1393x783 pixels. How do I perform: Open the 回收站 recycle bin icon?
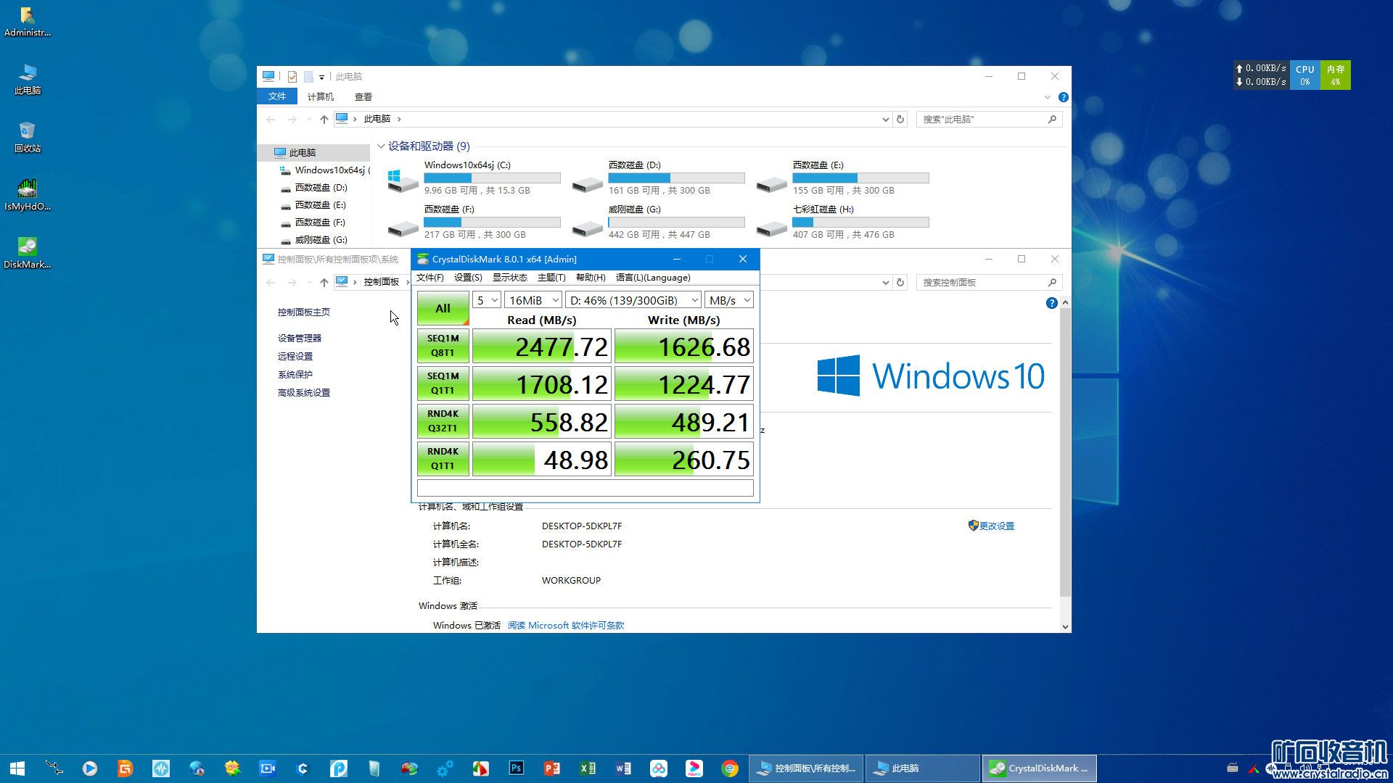pos(27,138)
